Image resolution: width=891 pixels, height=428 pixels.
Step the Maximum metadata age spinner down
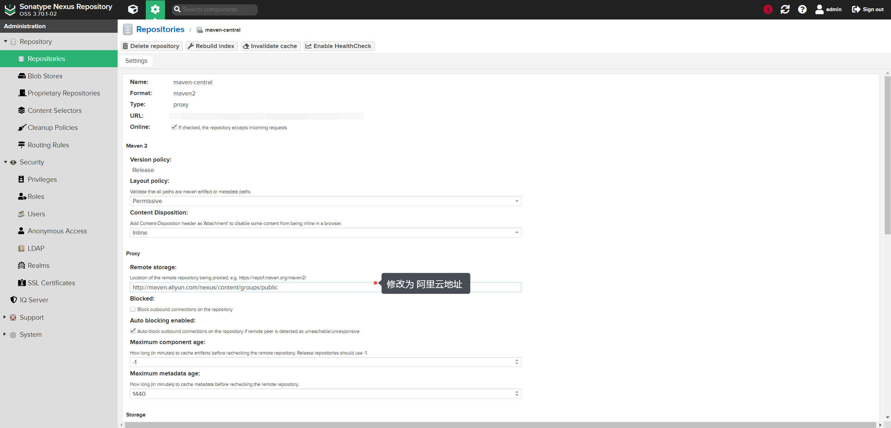[517, 396]
